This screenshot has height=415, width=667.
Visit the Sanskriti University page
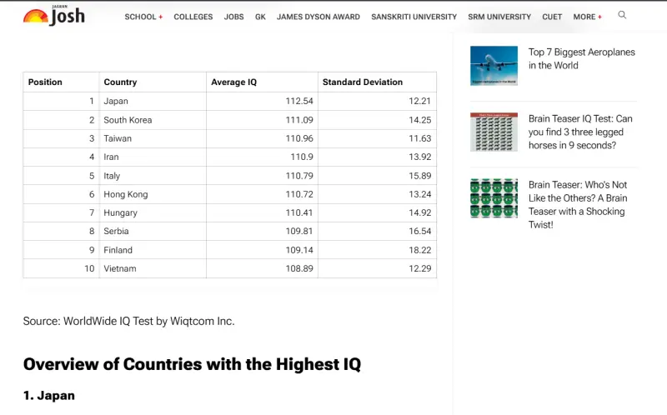coord(414,17)
